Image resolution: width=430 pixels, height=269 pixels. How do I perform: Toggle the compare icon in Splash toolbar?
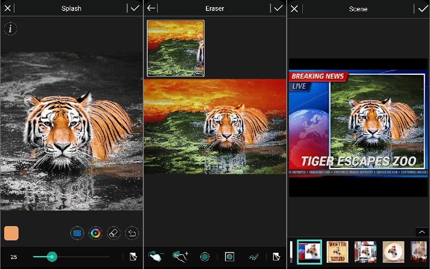(133, 257)
